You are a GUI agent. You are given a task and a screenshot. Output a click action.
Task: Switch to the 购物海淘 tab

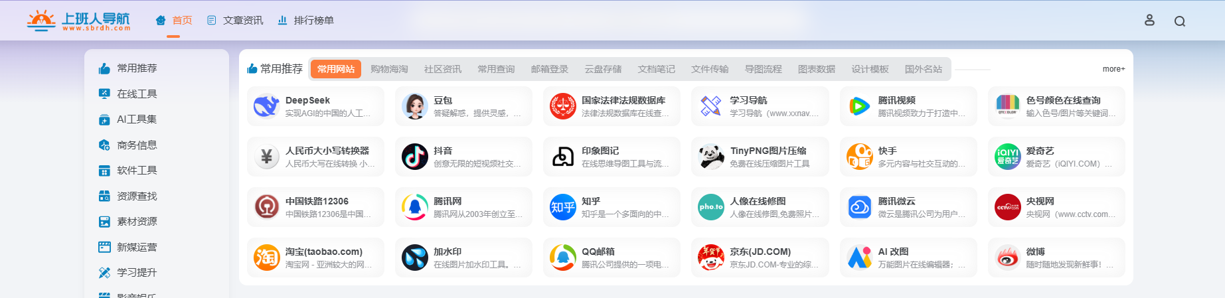coord(389,69)
